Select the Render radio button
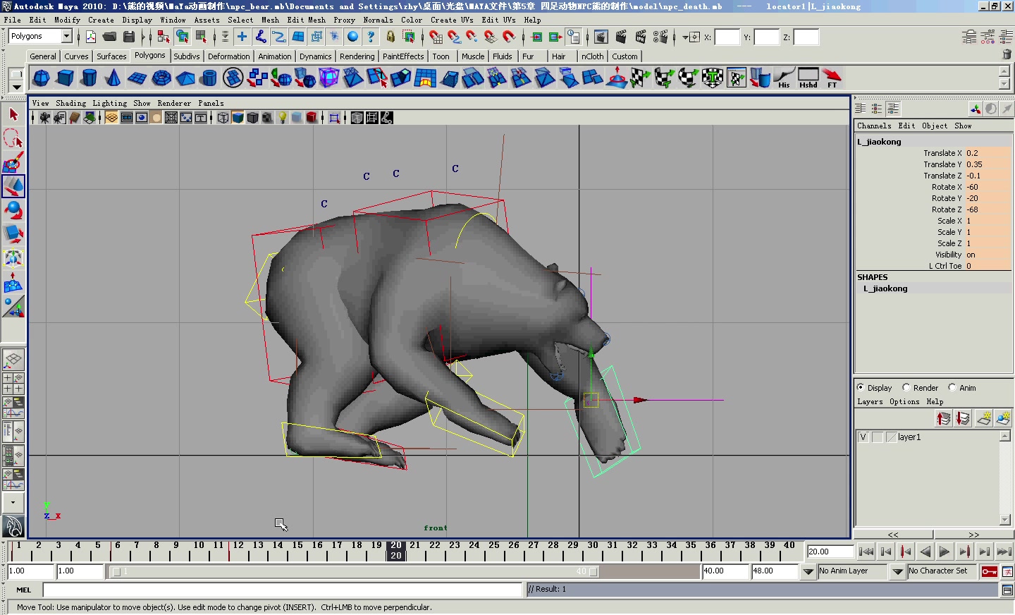This screenshot has height=615, width=1015. (906, 387)
